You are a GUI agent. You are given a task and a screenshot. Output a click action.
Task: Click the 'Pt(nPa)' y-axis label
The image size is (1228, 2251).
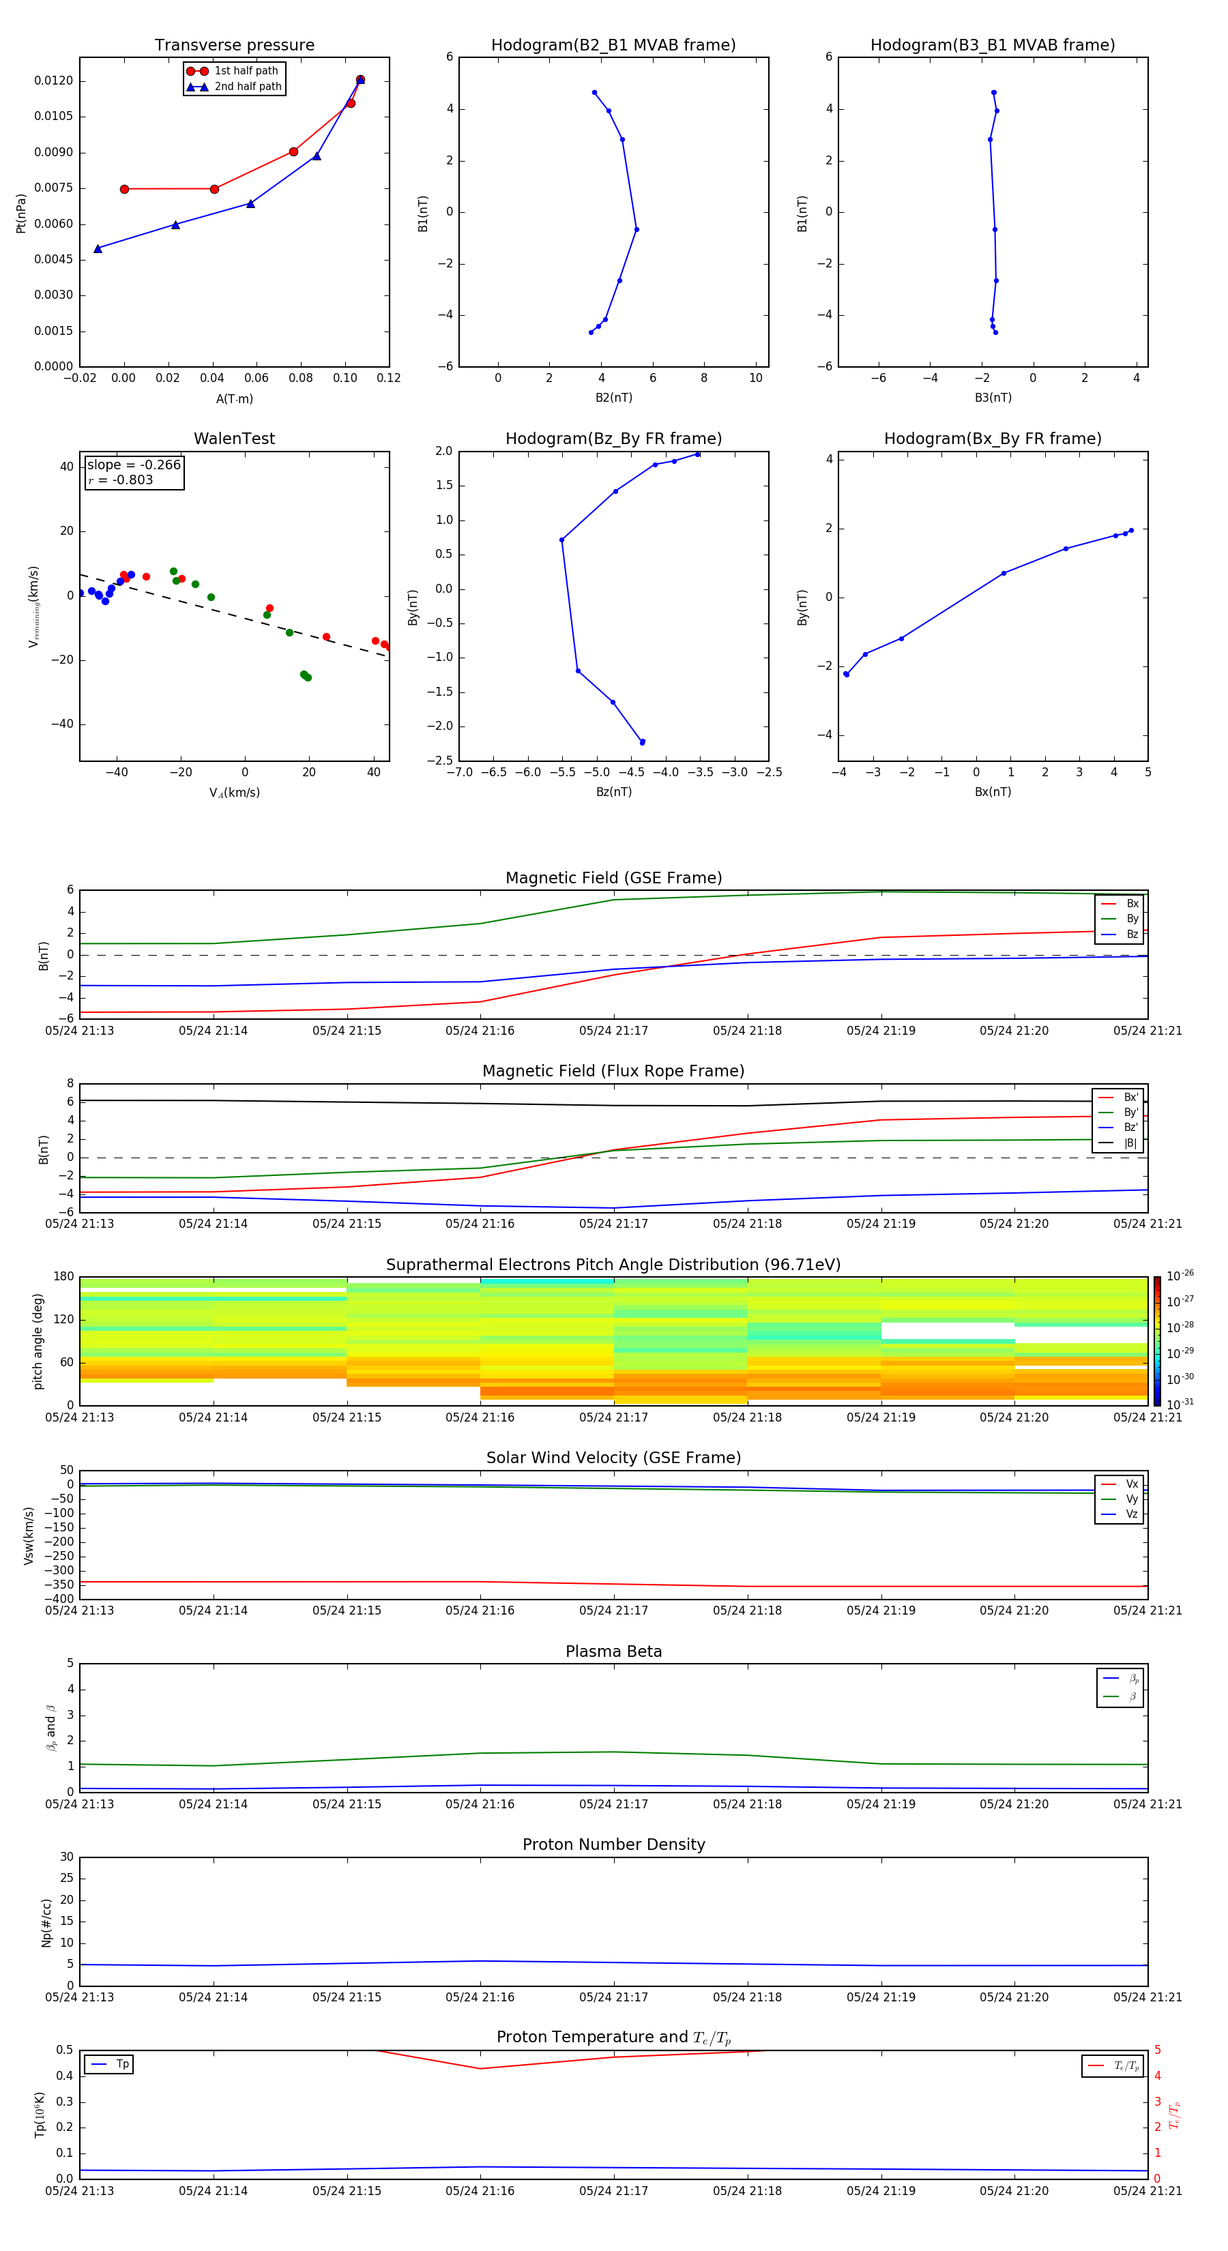coord(21,214)
